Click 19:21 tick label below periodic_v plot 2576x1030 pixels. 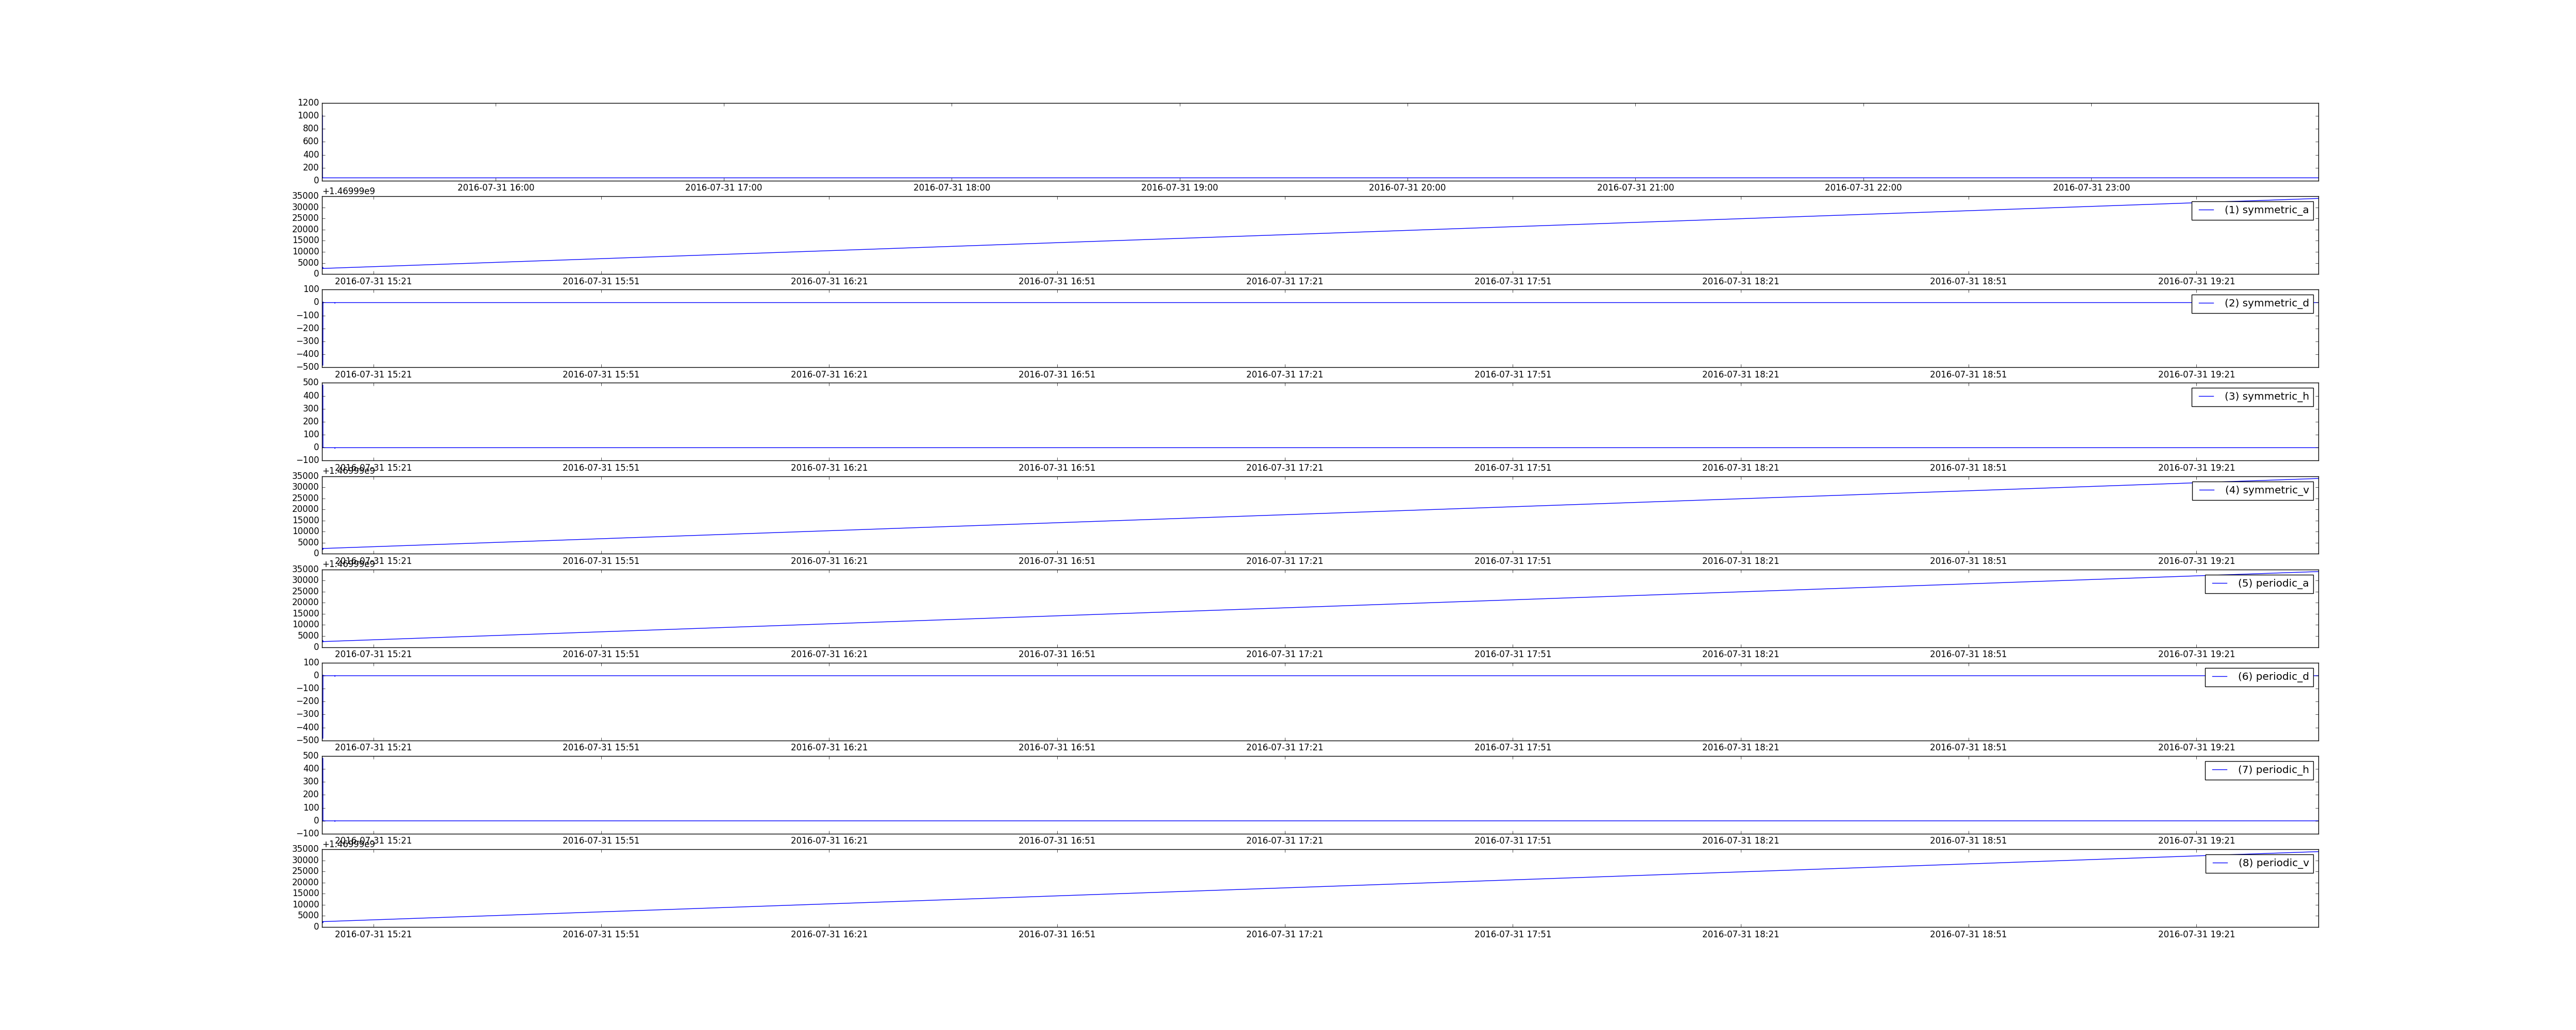(x=2196, y=934)
